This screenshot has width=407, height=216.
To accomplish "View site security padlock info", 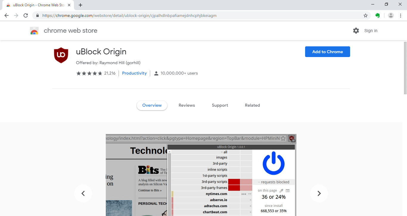I will point(38,15).
